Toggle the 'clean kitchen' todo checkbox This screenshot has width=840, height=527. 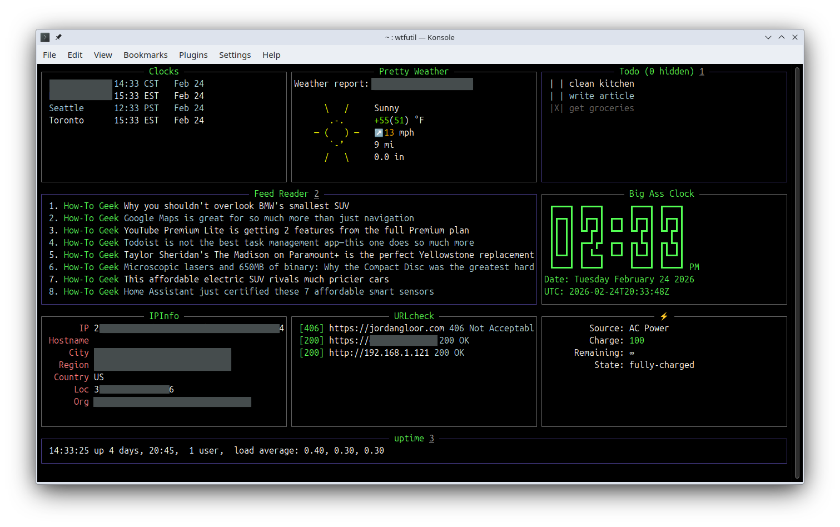556,83
